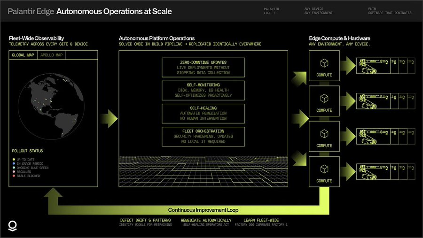Select the blue In Grace Period status dot
Viewport: 423px width, 238px height.
[x=14, y=163]
